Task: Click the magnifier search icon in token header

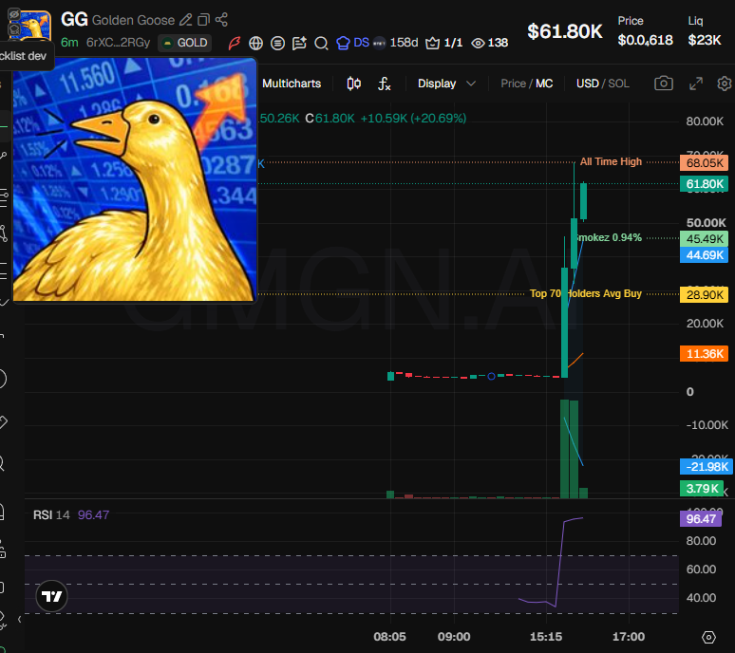Action: tap(321, 44)
